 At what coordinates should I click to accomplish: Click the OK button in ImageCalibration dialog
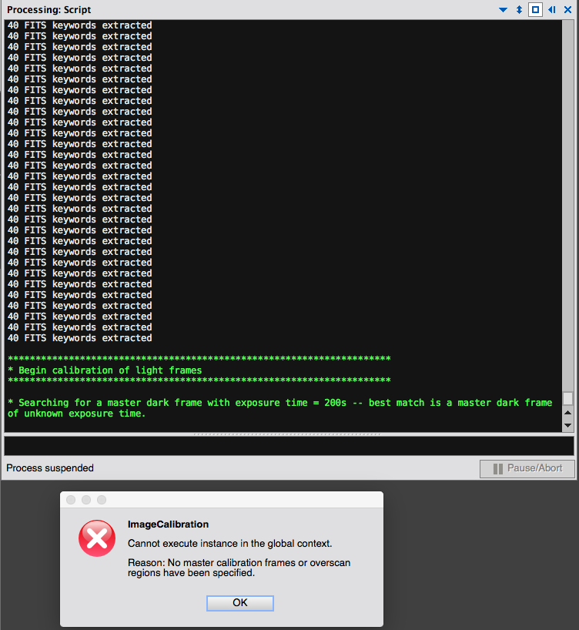240,603
